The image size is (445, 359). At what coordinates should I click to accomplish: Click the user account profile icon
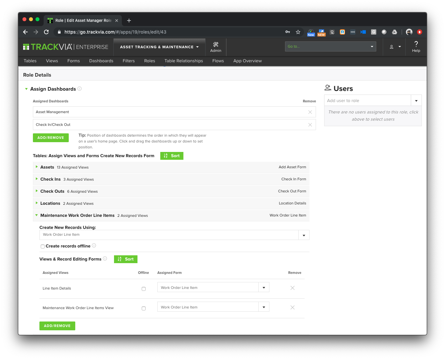392,47
